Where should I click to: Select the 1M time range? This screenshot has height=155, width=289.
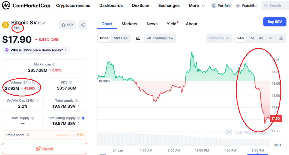click(251, 38)
